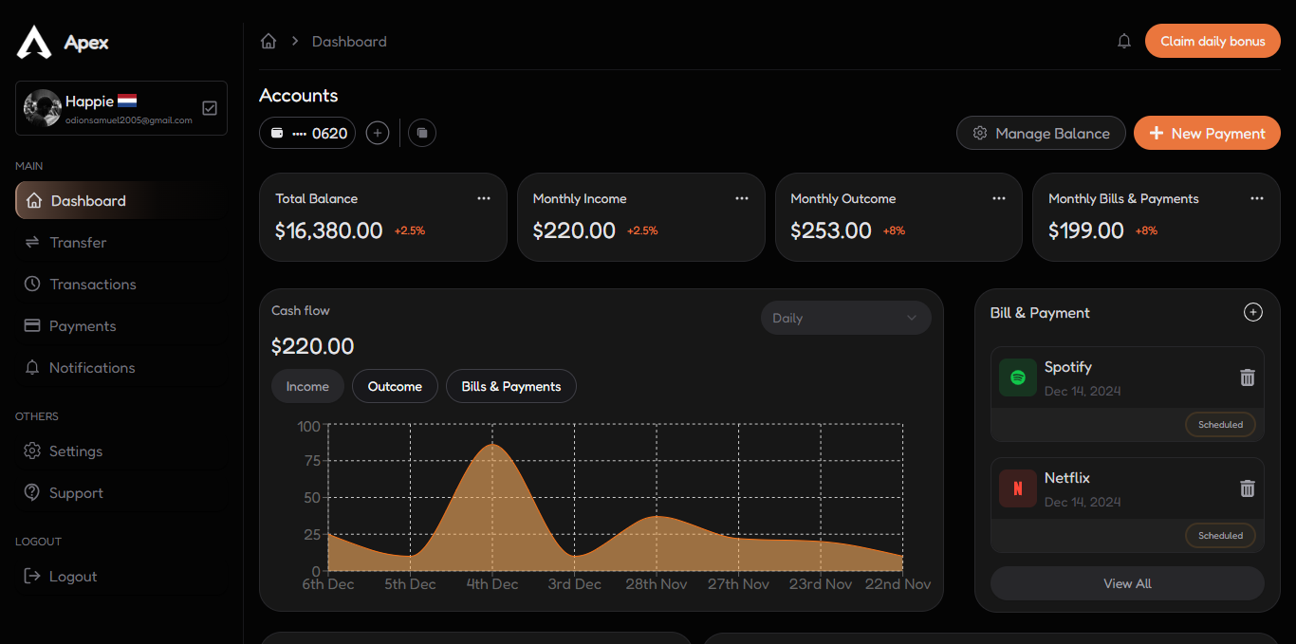Open the Transactions page
Image resolution: width=1296 pixels, height=644 pixels.
coord(120,284)
